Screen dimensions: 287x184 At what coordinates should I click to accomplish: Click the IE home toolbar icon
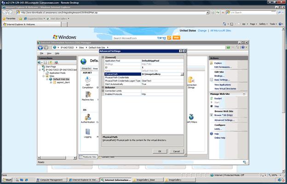[x=224, y=24]
